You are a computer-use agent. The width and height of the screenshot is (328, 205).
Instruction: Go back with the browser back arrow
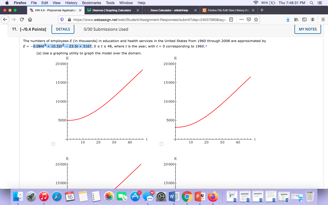5,19
